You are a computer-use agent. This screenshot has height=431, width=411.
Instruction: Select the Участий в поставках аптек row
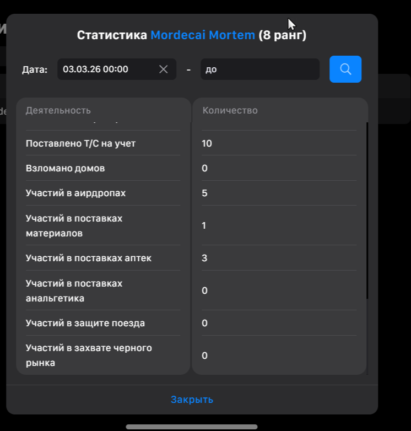click(88, 258)
